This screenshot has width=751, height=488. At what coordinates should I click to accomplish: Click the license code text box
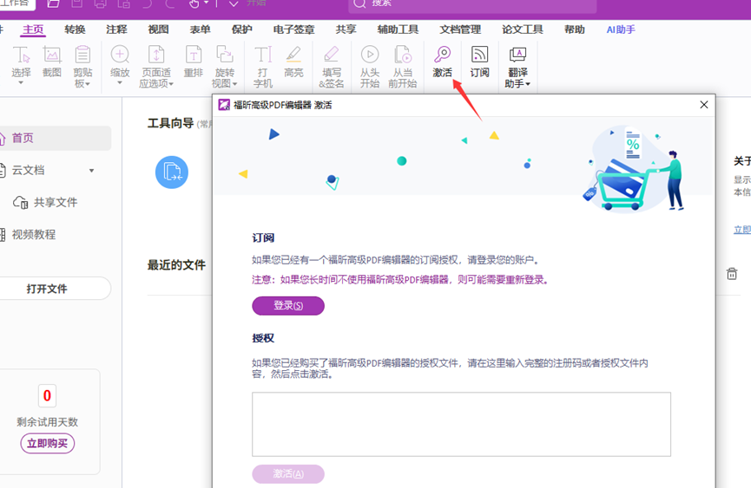tap(461, 424)
